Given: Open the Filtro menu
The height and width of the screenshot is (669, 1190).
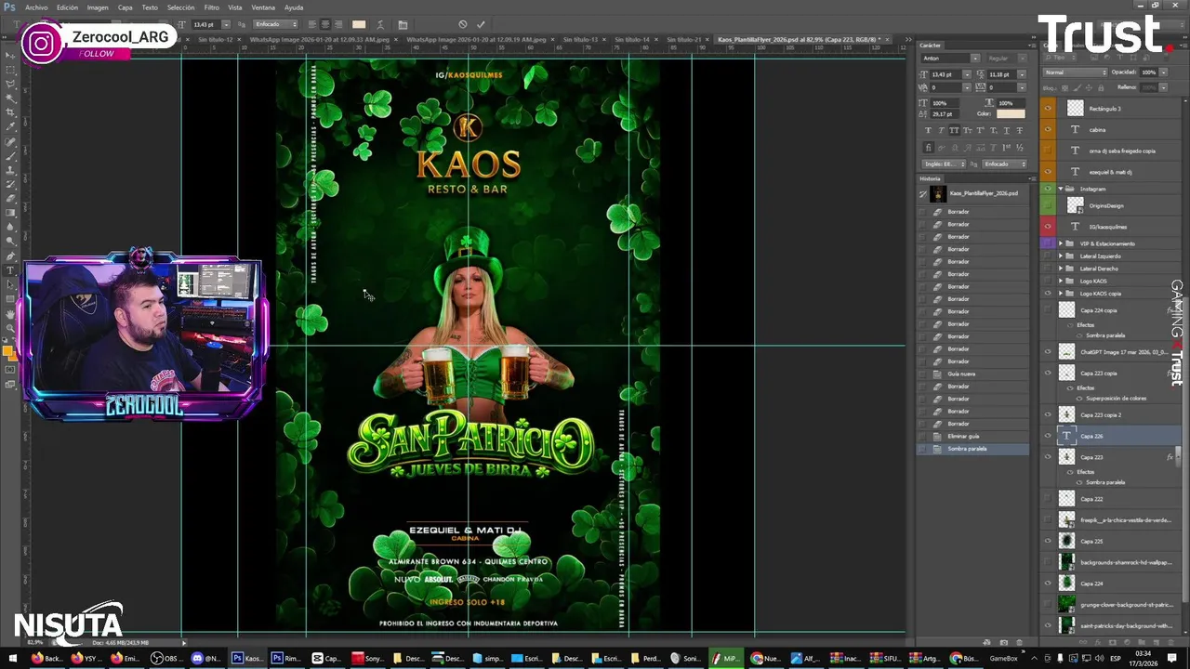Looking at the screenshot, I should point(211,7).
